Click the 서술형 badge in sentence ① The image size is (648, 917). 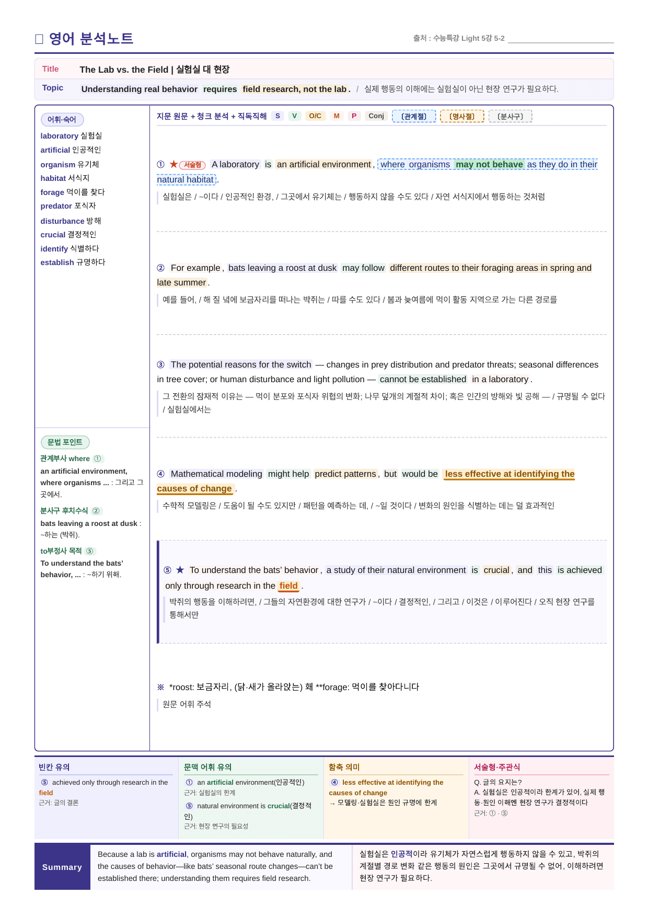[x=192, y=165]
